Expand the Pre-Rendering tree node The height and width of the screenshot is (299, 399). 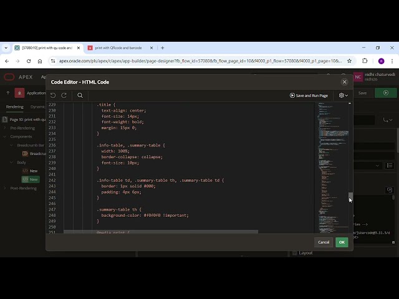(x=5, y=128)
